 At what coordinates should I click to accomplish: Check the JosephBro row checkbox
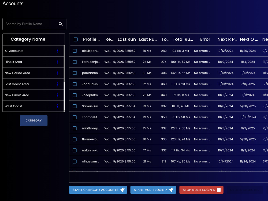75,95
